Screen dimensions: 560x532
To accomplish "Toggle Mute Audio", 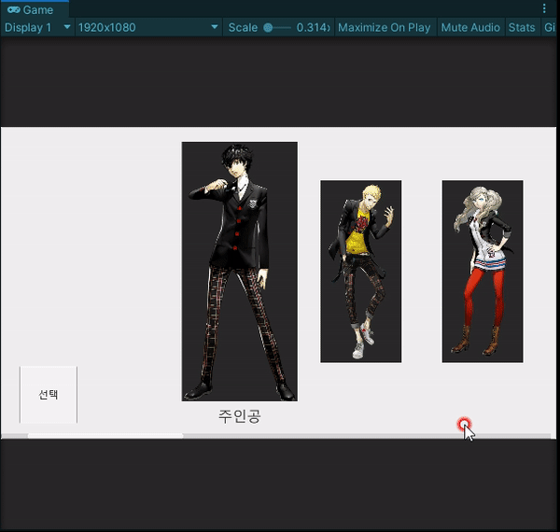I will [470, 27].
